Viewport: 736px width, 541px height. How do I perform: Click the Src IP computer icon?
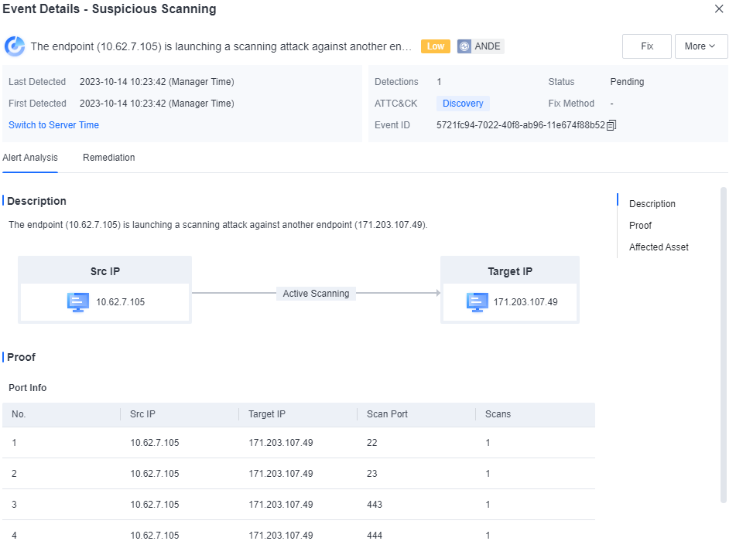(x=78, y=302)
